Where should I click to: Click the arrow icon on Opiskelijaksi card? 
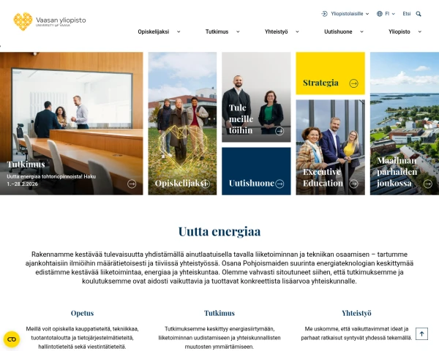coord(206,184)
